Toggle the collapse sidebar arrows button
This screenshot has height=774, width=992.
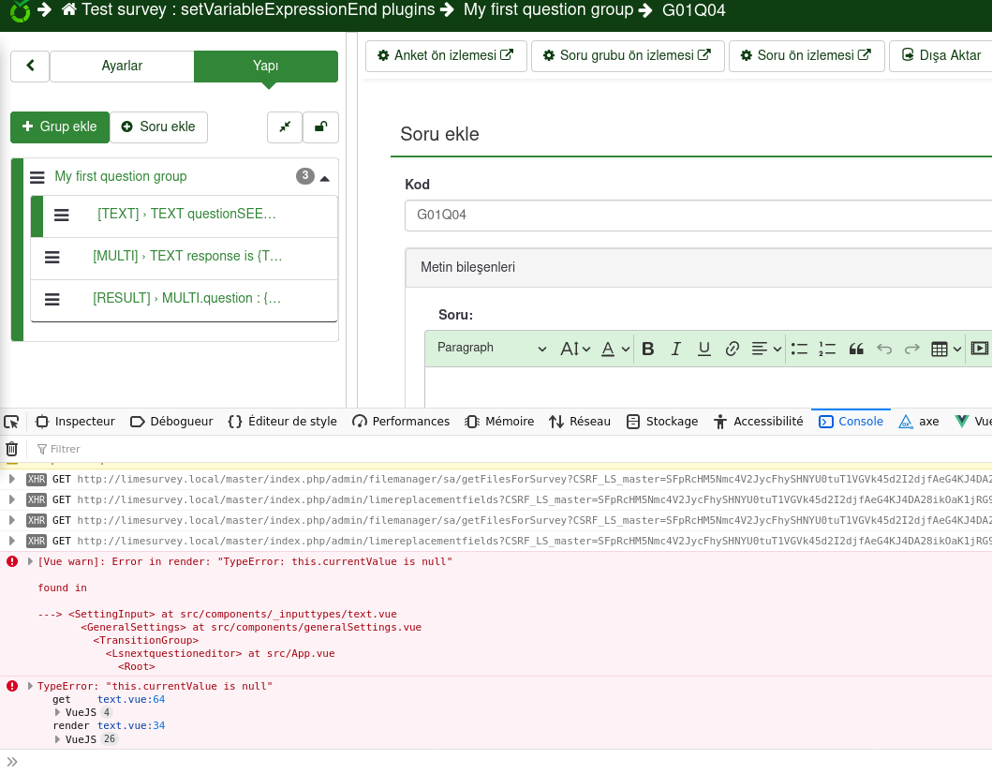[285, 127]
